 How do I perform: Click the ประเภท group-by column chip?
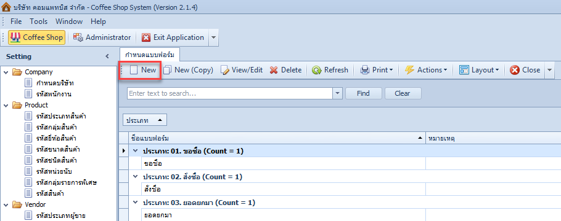[145, 120]
